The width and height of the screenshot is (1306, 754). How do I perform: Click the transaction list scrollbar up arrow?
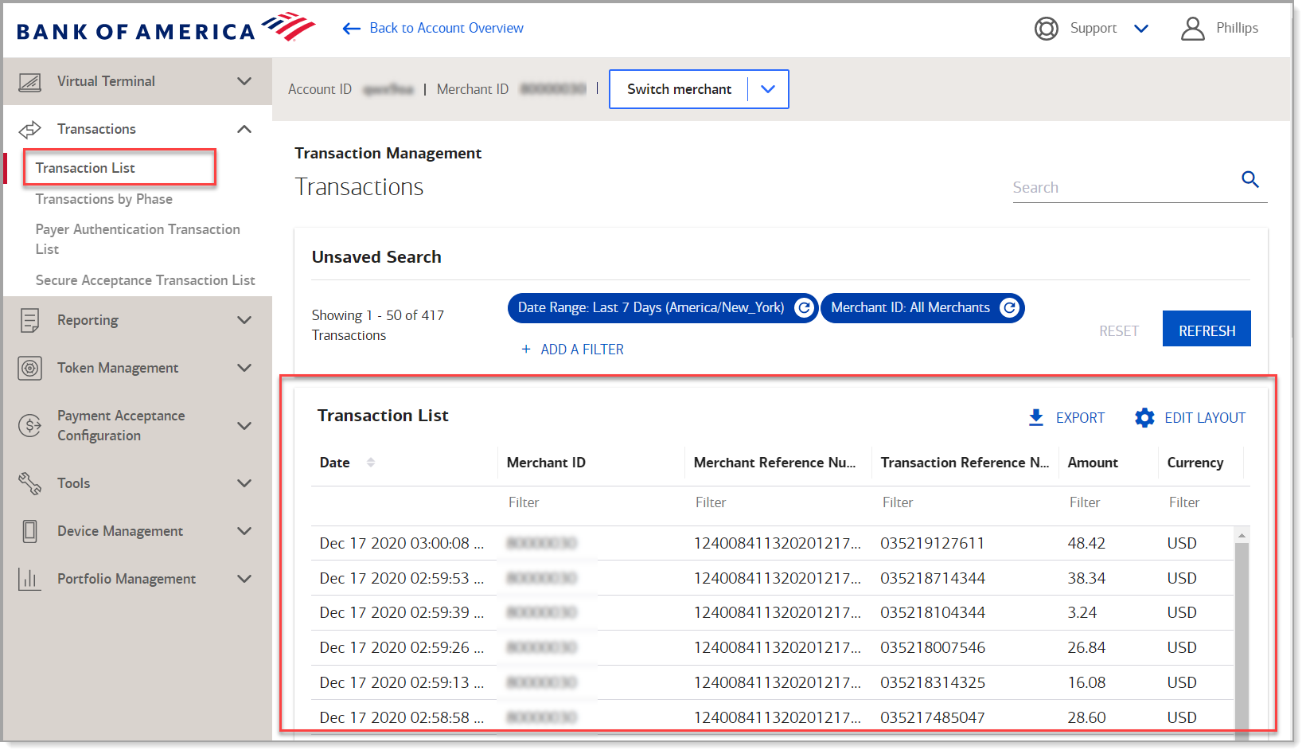click(1242, 536)
